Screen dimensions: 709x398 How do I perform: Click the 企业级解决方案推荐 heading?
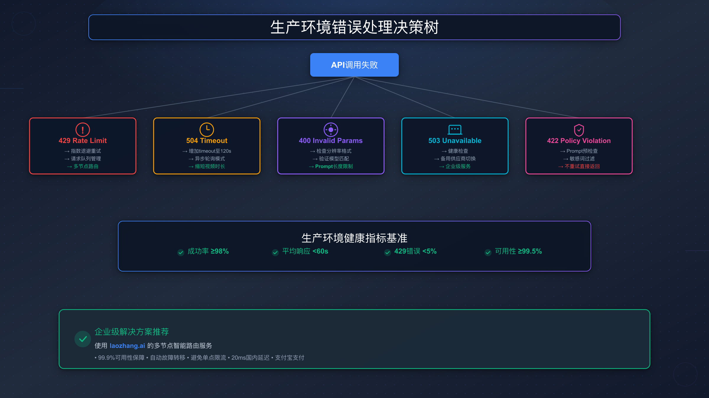[132, 332]
